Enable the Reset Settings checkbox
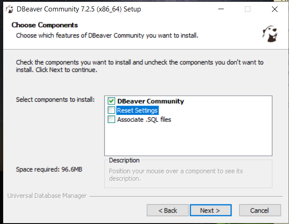 coord(111,110)
